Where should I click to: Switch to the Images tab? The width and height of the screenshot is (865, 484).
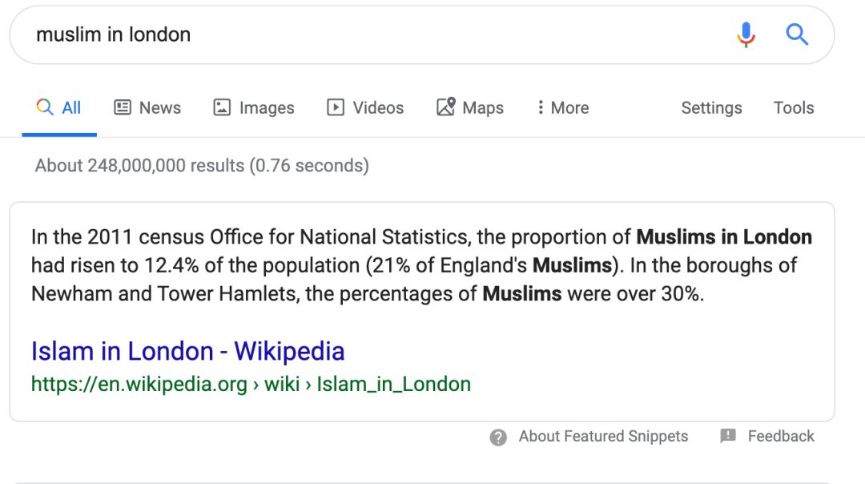(266, 107)
